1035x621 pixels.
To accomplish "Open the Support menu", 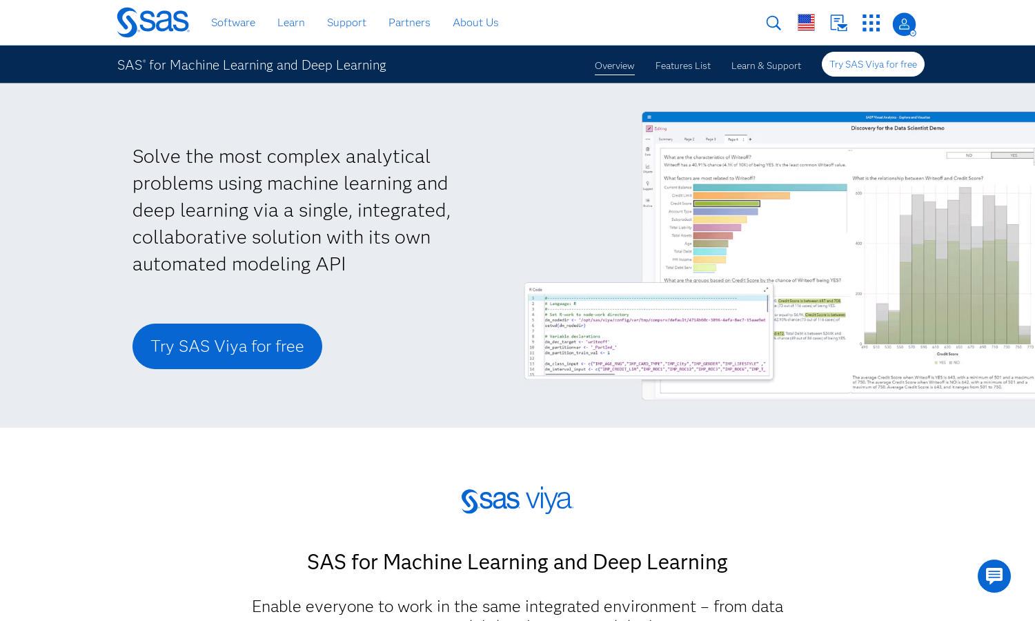I will 346,22.
